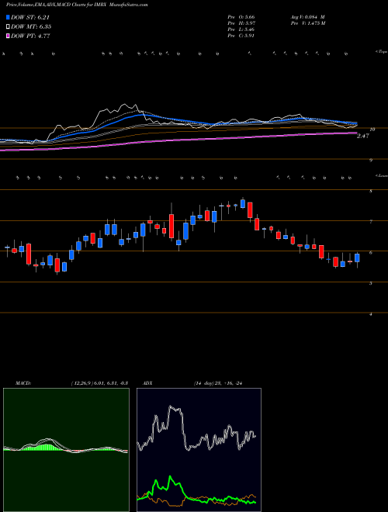The image size is (388, 512).
Task: Select the 'DOW ST: 6.21' legend text
Action: click(x=30, y=17)
